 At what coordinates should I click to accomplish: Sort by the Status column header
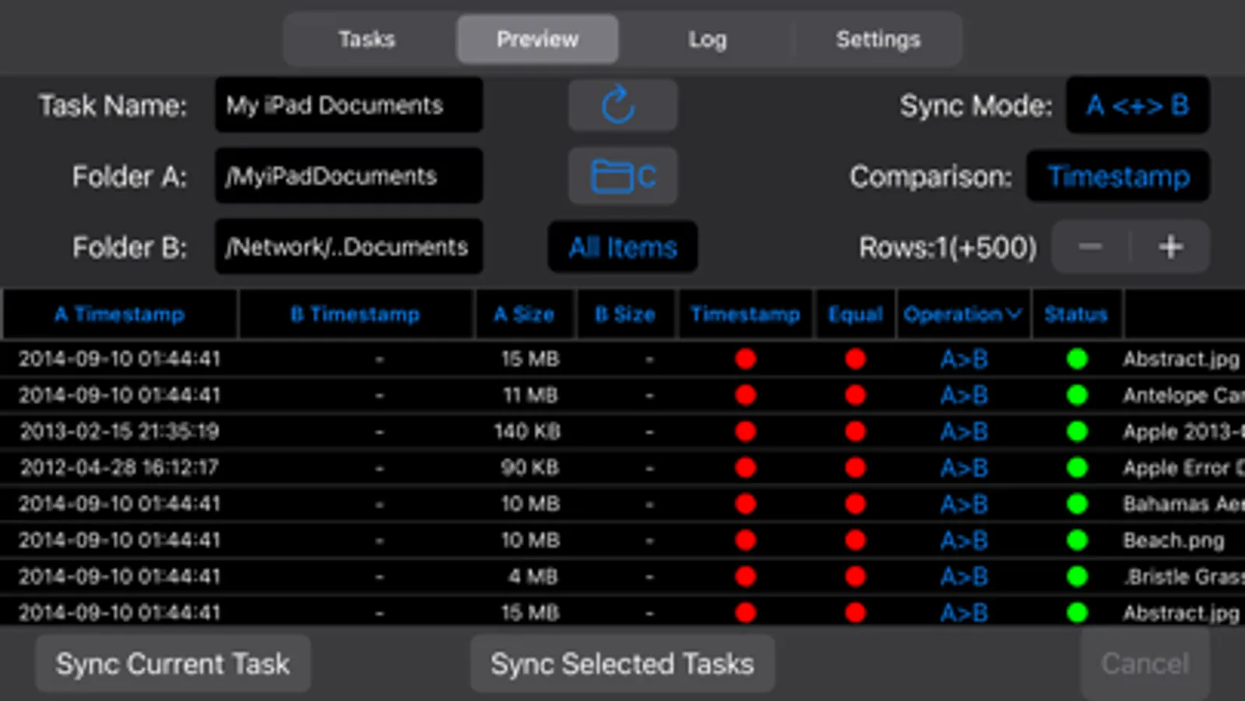coord(1076,314)
